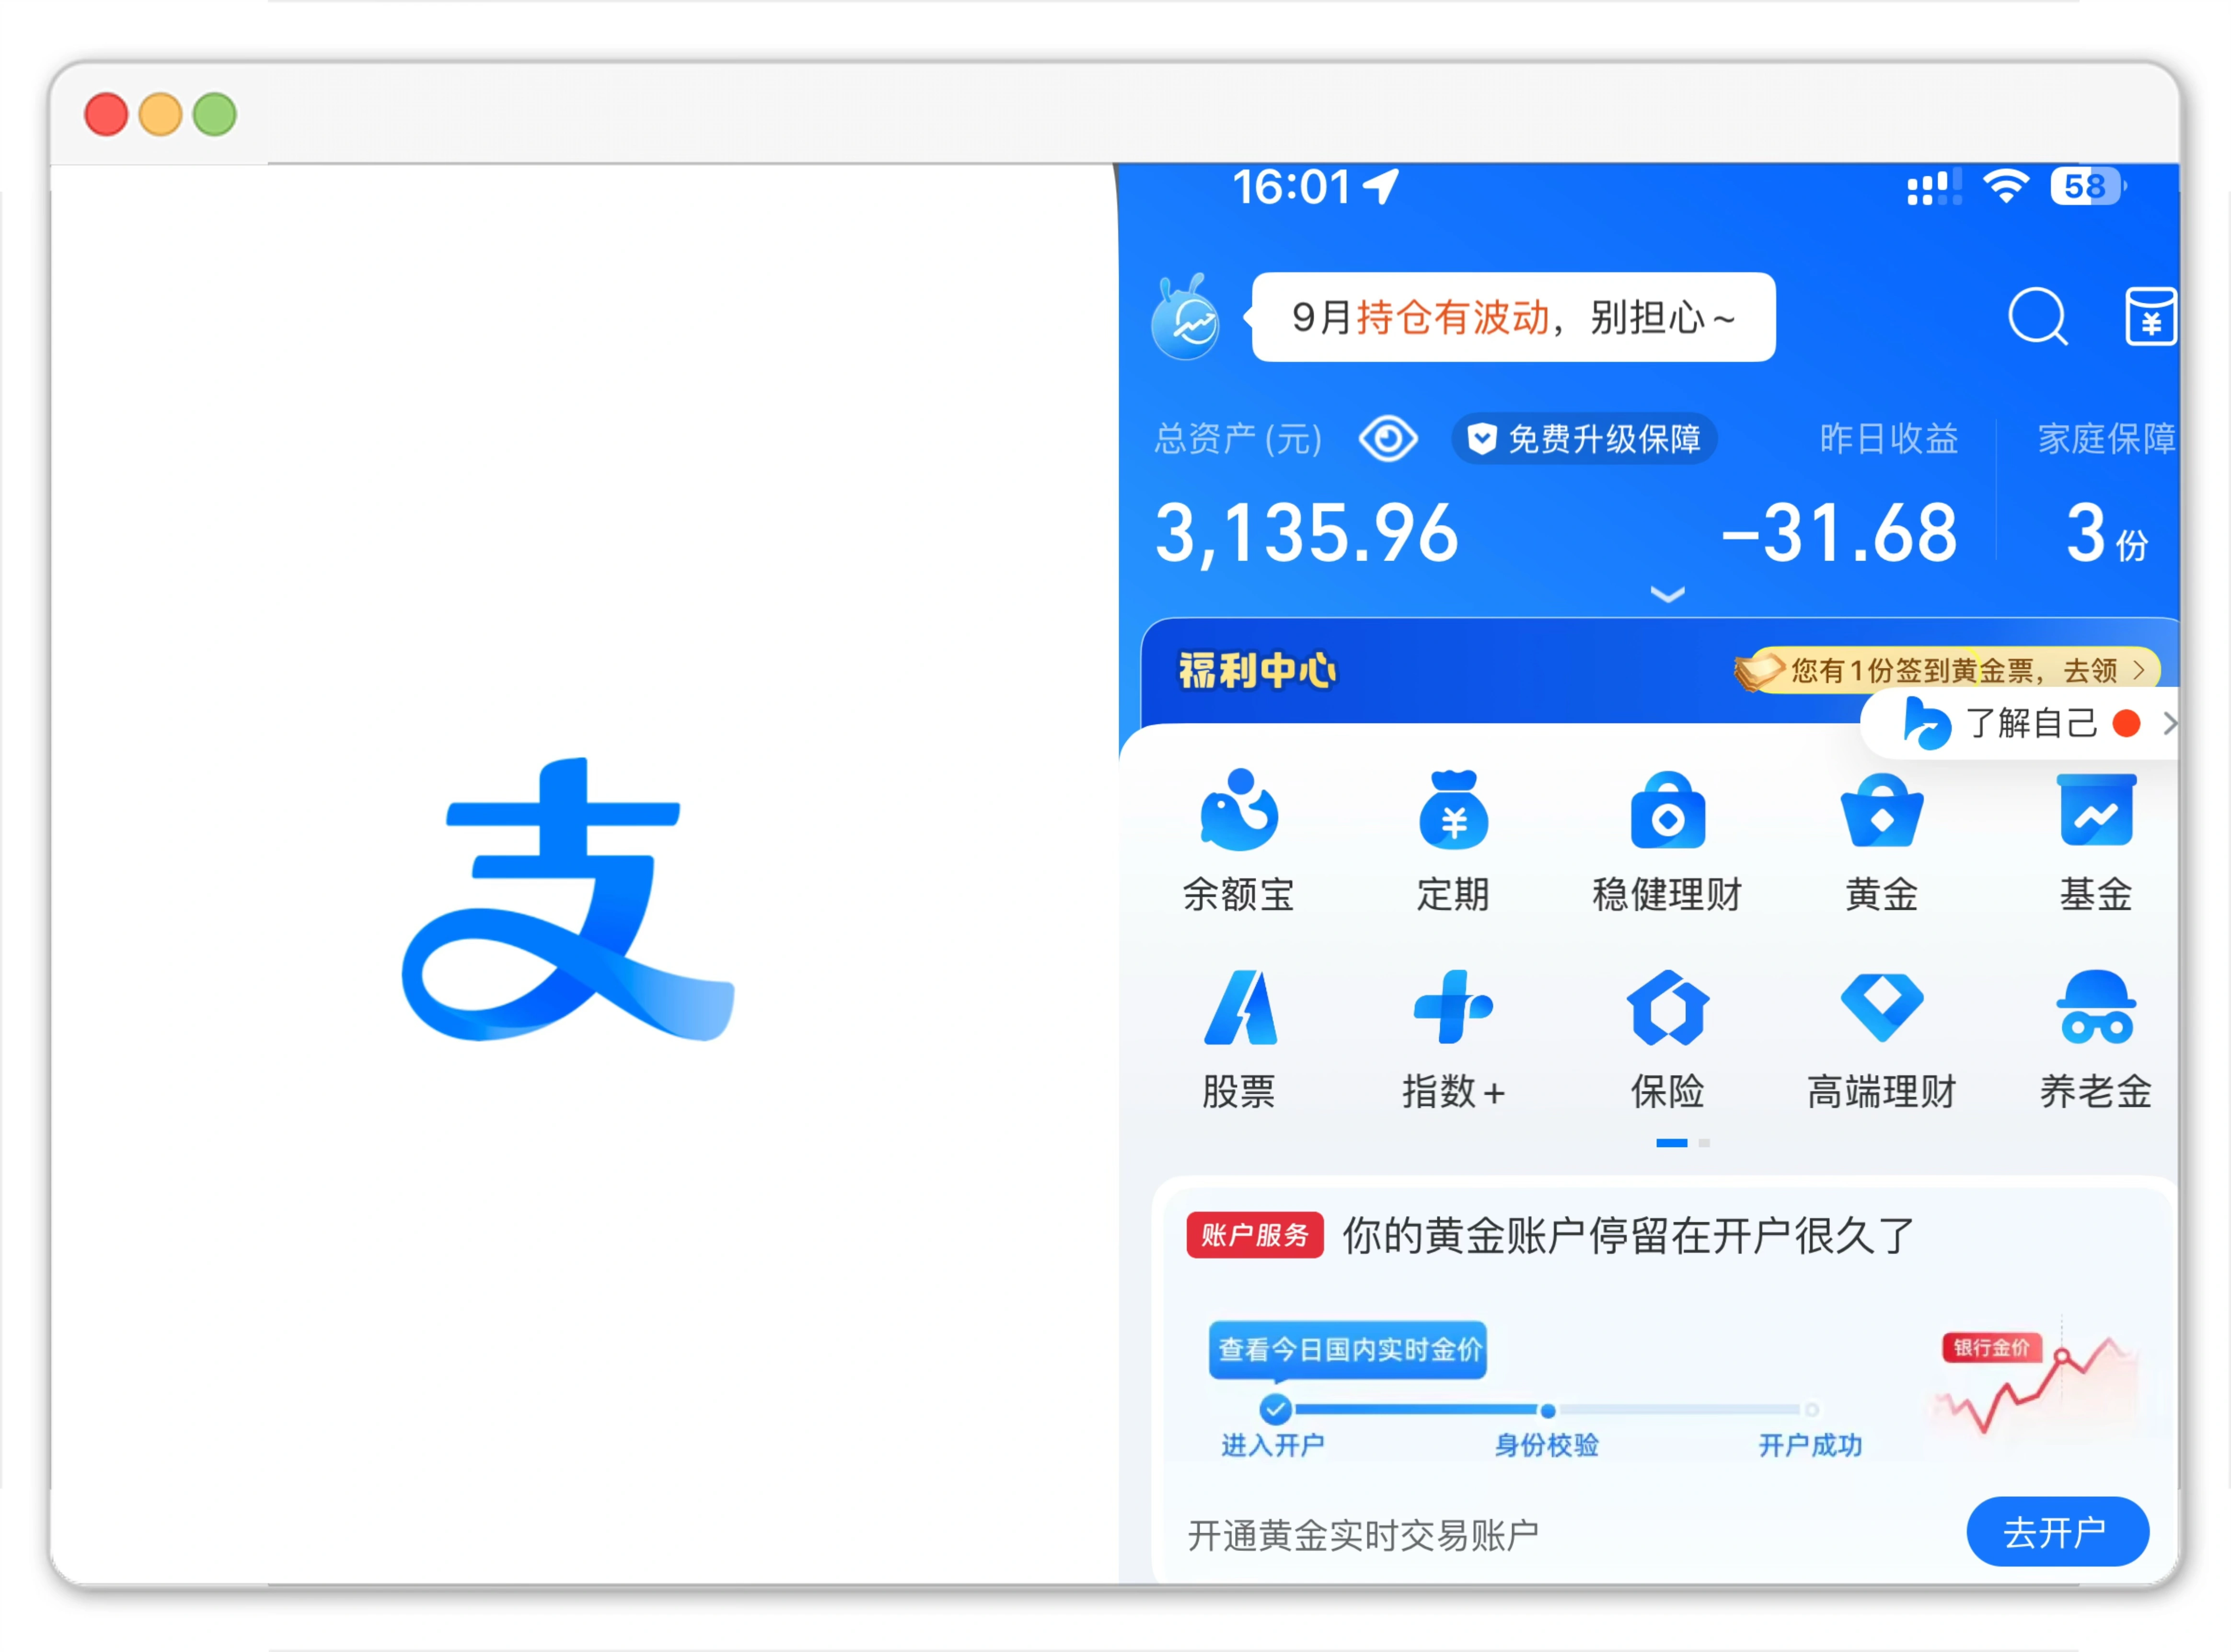
Task: Open the 稳健理财 icon
Action: click(x=1668, y=809)
